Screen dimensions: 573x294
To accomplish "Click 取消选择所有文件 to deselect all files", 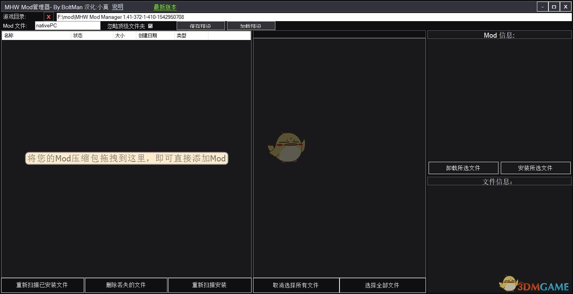I will pyautogui.click(x=296, y=285).
